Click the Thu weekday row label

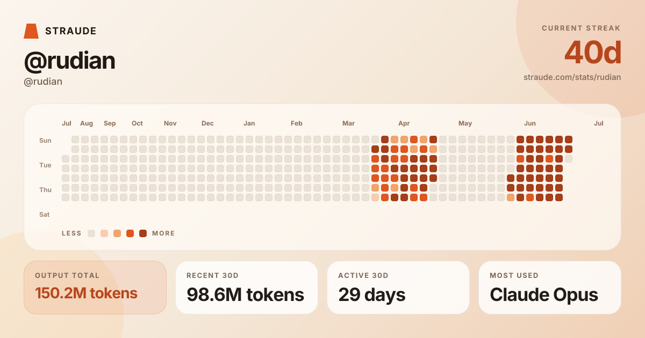click(x=45, y=190)
